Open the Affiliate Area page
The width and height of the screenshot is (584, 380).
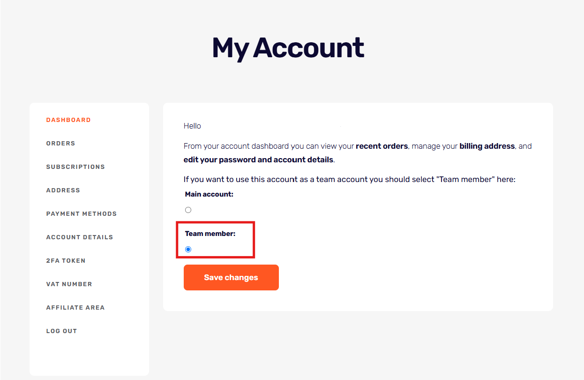click(x=75, y=308)
